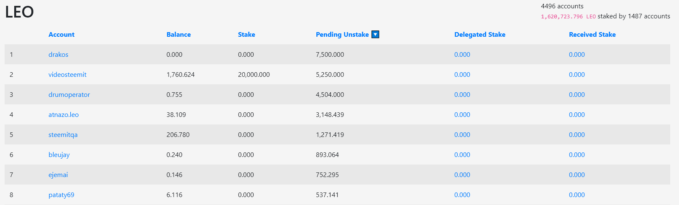This screenshot has height=205, width=679.
Task: View steemitqa delegated stake value
Action: pyautogui.click(x=462, y=135)
